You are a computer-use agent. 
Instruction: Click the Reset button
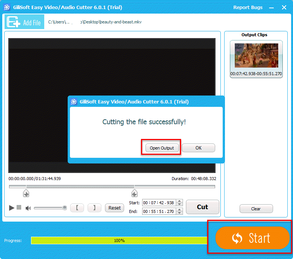pos(115,208)
